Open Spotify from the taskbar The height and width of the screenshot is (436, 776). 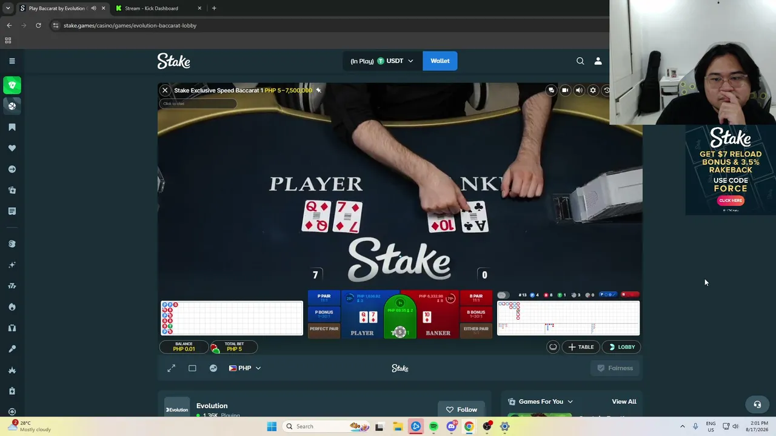point(433,426)
